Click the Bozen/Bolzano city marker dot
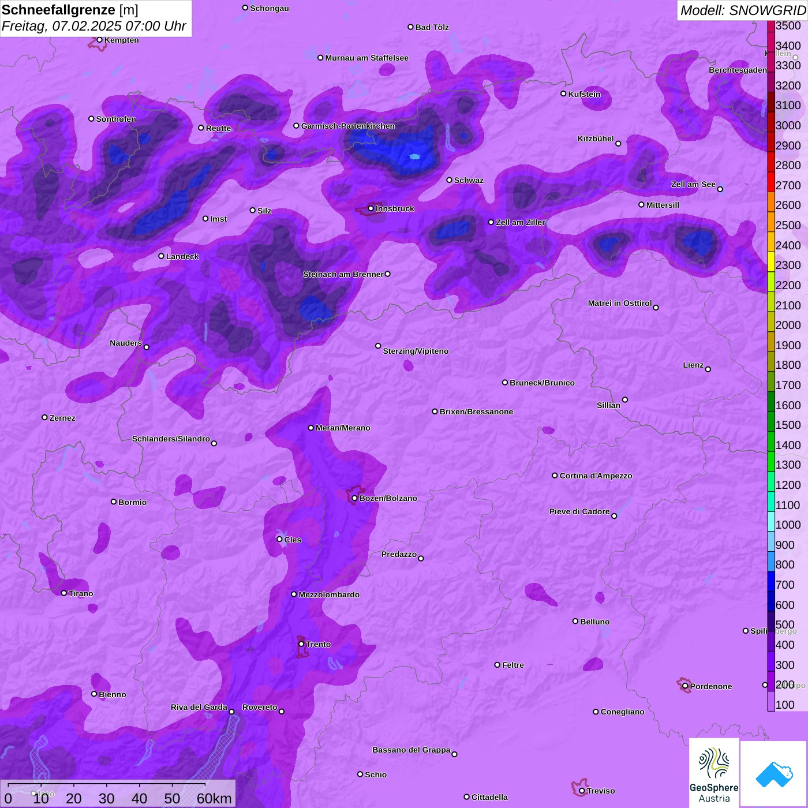 [355, 498]
